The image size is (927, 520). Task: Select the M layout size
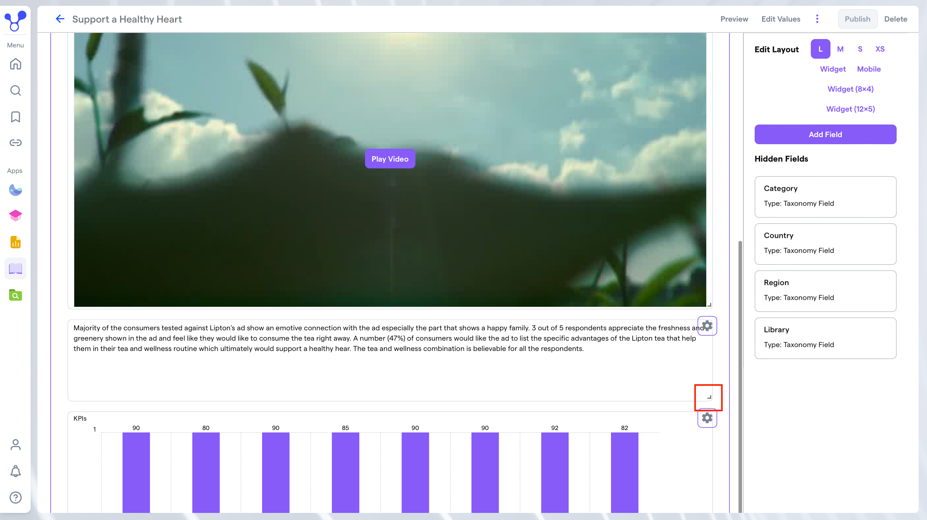840,49
